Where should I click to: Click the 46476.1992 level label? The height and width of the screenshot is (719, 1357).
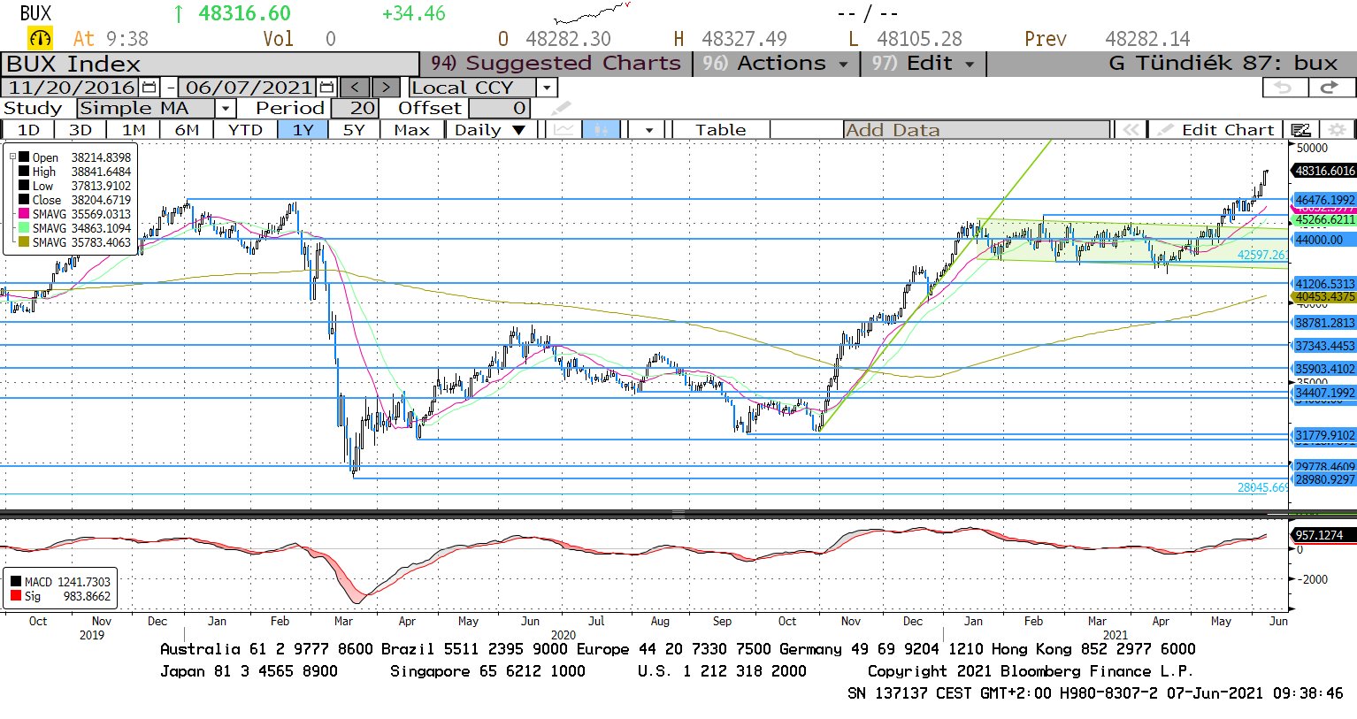pyautogui.click(x=1324, y=200)
